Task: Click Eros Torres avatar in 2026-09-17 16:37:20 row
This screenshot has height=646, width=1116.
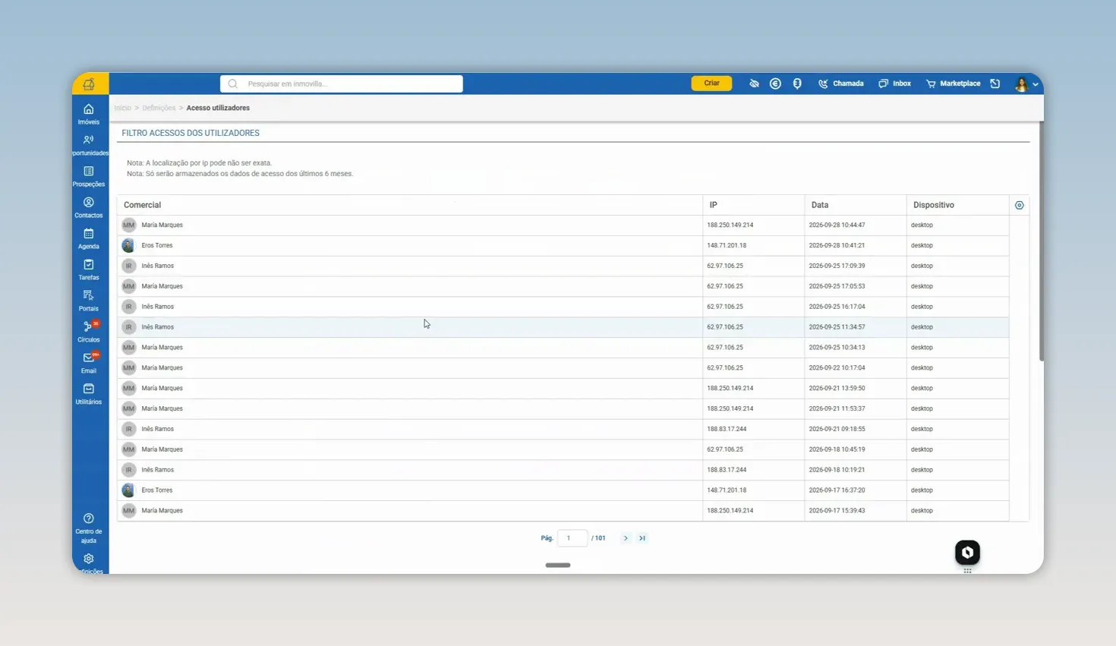Action: [128, 490]
